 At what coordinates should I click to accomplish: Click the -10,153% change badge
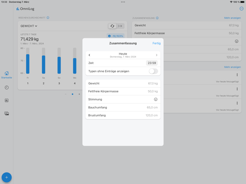pos(115,36)
